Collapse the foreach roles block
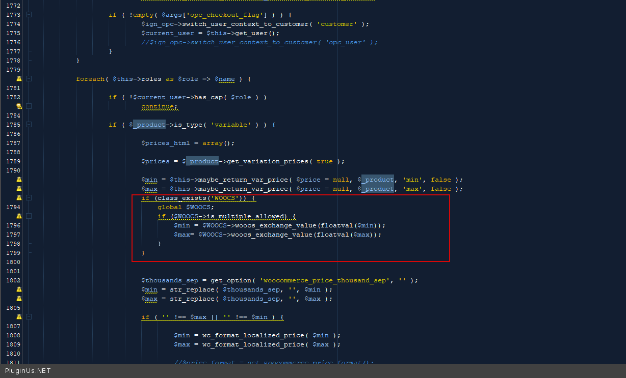The height and width of the screenshot is (378, 626). pos(29,79)
